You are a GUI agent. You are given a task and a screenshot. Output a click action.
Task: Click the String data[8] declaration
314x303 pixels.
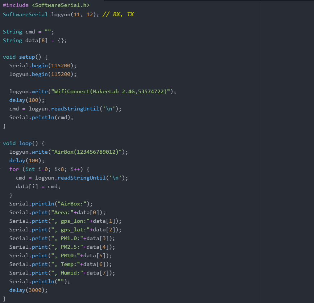click(x=35, y=40)
